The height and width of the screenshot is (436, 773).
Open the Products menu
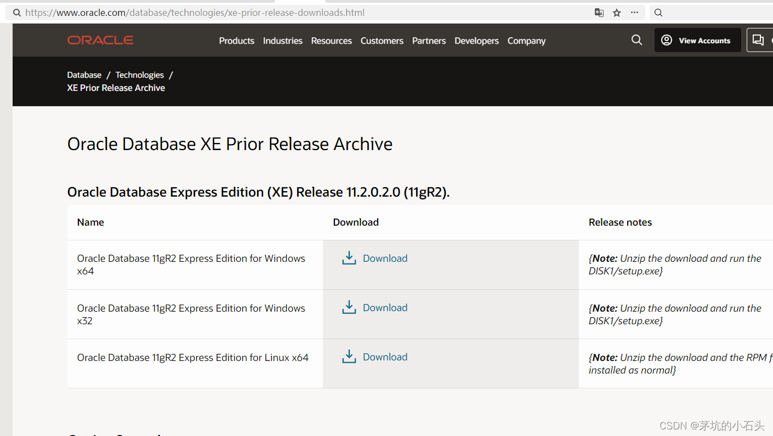pos(237,41)
